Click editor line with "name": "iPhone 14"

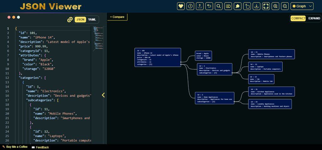click(x=37, y=37)
